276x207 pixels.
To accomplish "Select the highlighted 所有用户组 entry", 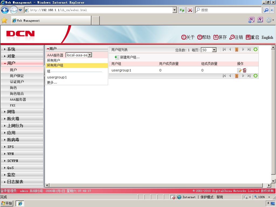I will [77, 65].
